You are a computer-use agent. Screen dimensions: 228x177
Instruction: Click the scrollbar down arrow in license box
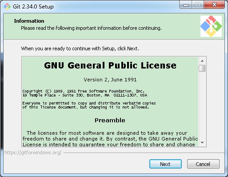pos(202,143)
